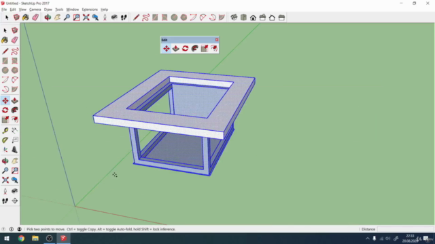Image resolution: width=435 pixels, height=244 pixels.
Task: Select the Dimension tool
Action: click(15, 130)
